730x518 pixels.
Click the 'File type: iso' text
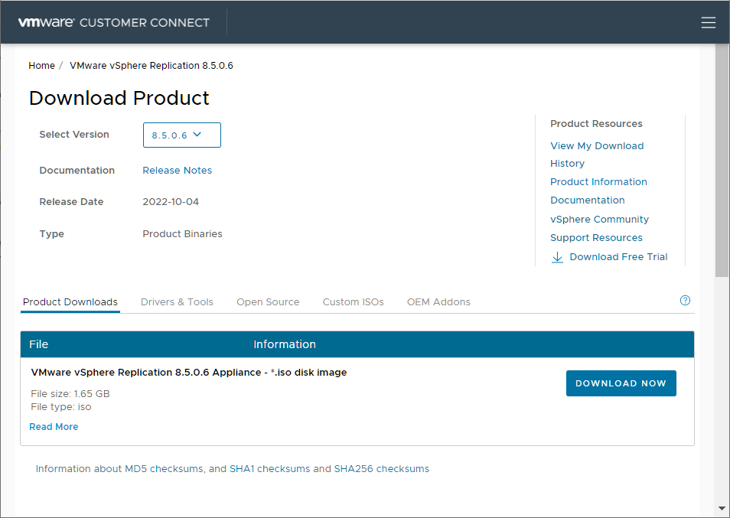pos(61,407)
